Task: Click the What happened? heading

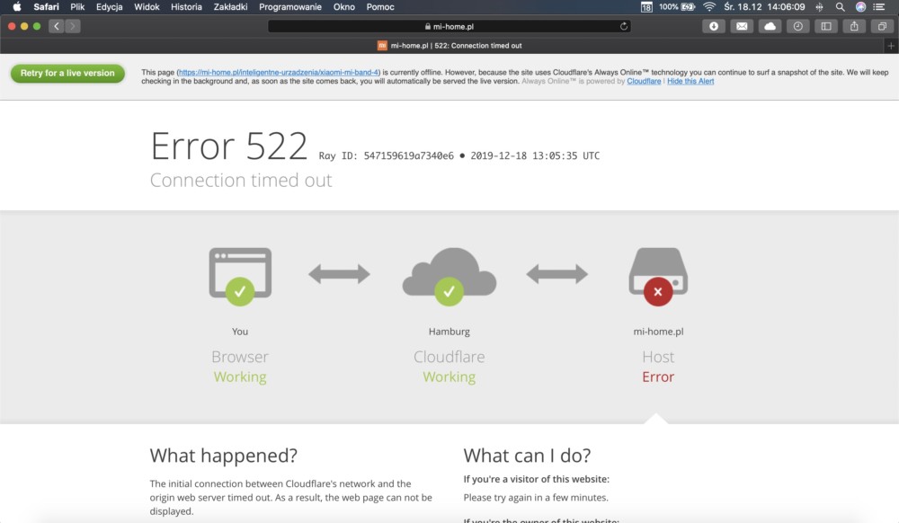Action: tap(224, 456)
